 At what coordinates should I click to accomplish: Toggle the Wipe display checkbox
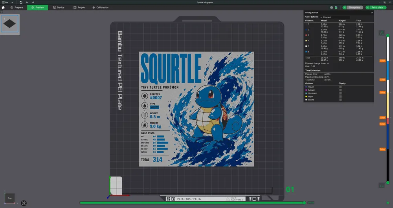coord(340,97)
